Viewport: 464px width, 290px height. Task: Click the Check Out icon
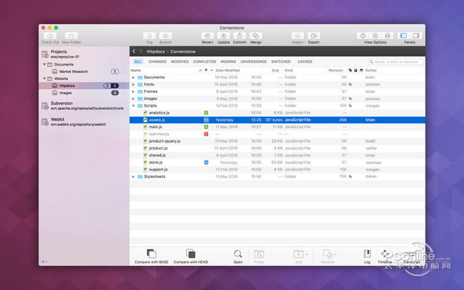click(x=50, y=36)
